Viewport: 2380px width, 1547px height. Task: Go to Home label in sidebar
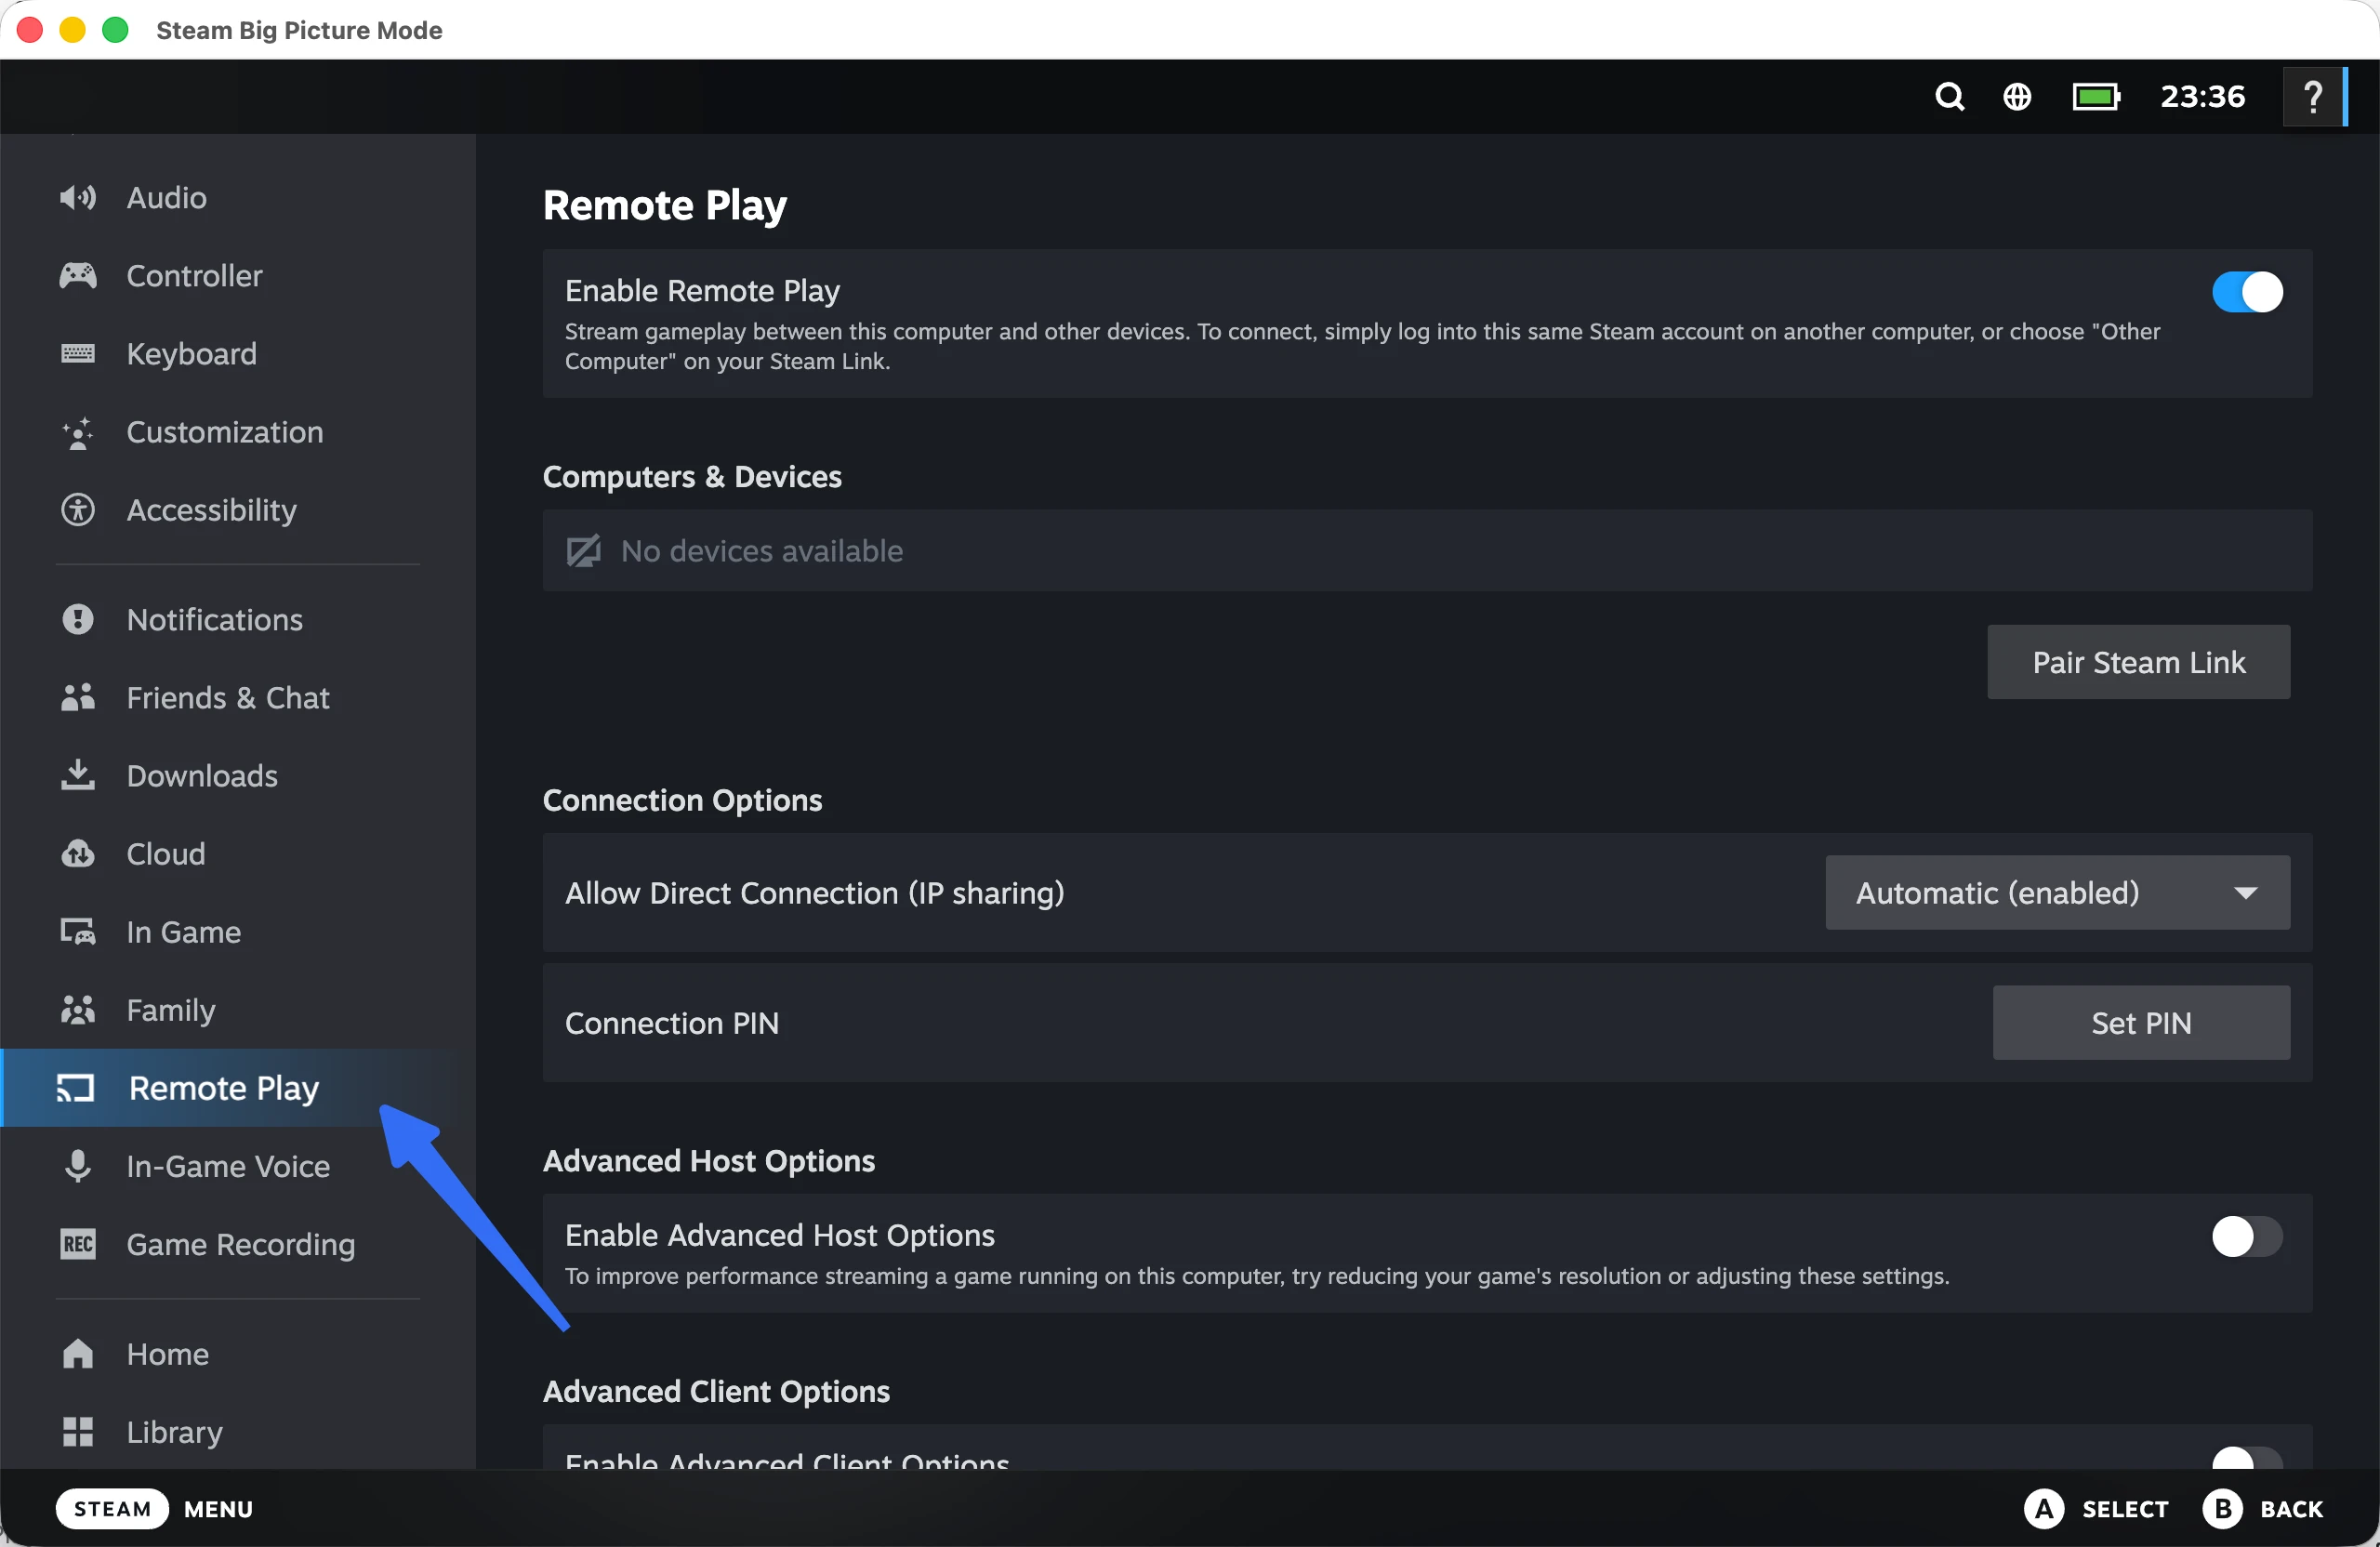(x=167, y=1353)
